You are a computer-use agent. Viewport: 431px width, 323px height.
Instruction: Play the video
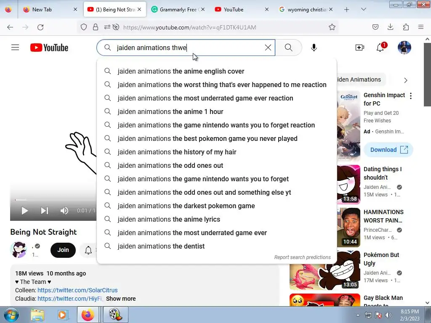[25, 211]
